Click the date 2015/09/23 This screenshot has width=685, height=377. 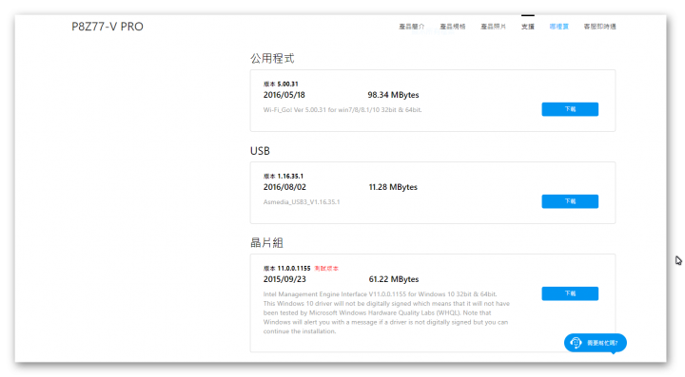(284, 279)
